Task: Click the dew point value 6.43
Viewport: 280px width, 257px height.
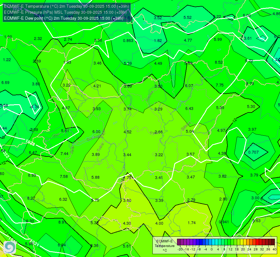Action: (189, 109)
